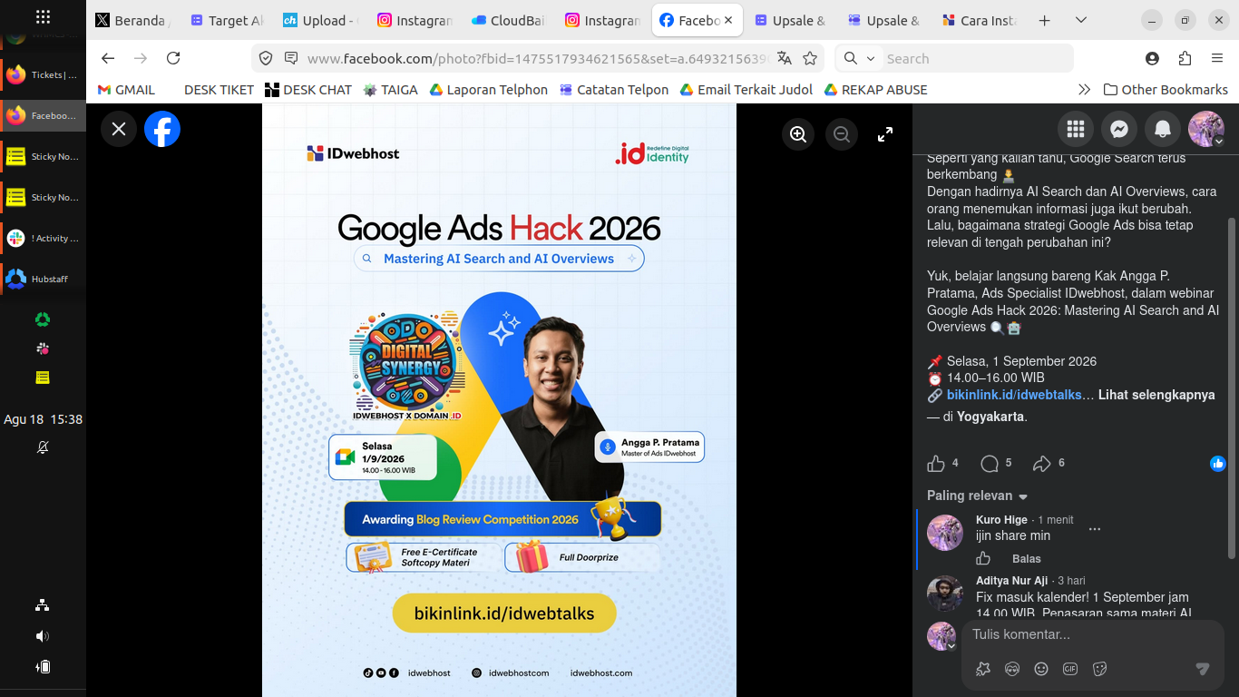Open the system app grid launcher

click(x=43, y=16)
